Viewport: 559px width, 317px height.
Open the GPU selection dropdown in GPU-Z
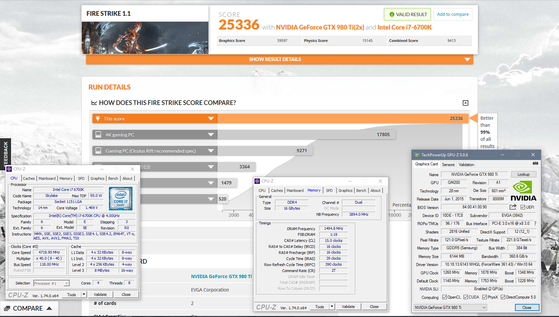(450, 308)
